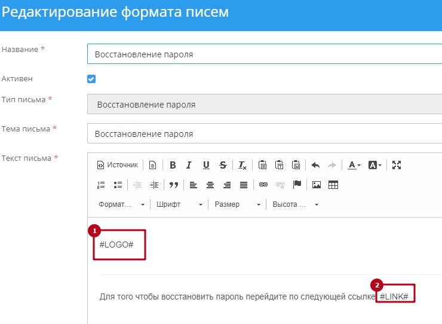This screenshot has height=324, width=442.
Task: Increase the indent
Action: (154, 185)
